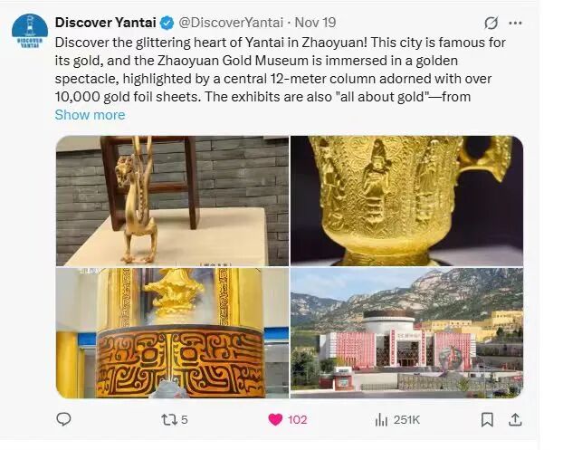Image resolution: width=563 pixels, height=450 pixels.
Task: Click the 251K views count
Action: [406, 419]
